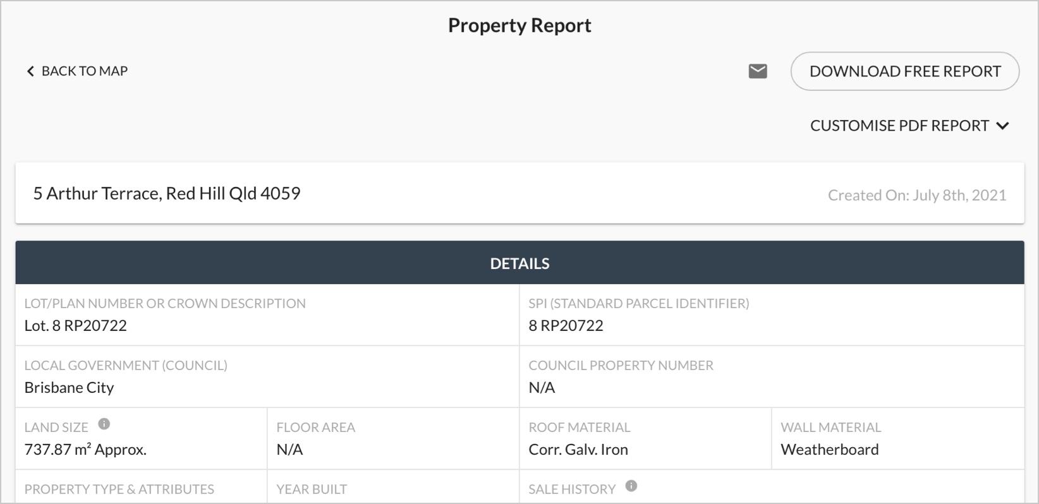Click the Created On date text
This screenshot has height=504, width=1039.
916,195
